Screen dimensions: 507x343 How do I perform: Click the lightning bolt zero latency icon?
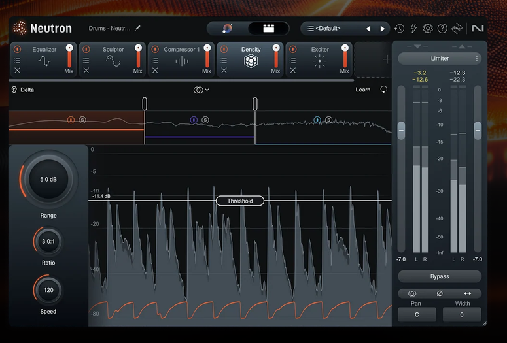point(413,29)
